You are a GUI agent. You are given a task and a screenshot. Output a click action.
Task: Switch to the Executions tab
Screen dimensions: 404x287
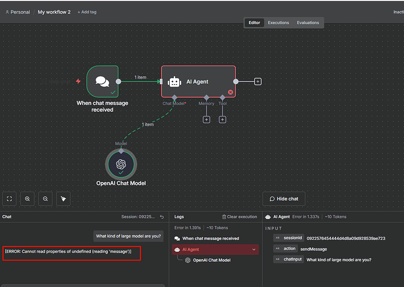pos(278,23)
